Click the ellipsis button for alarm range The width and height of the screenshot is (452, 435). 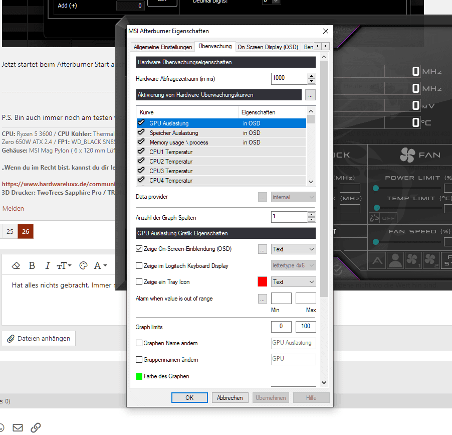pos(262,299)
